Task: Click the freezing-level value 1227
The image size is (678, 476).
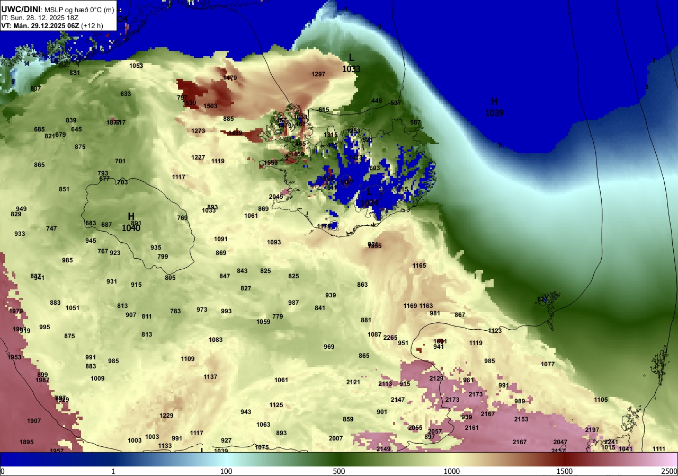Action: pyautogui.click(x=198, y=157)
